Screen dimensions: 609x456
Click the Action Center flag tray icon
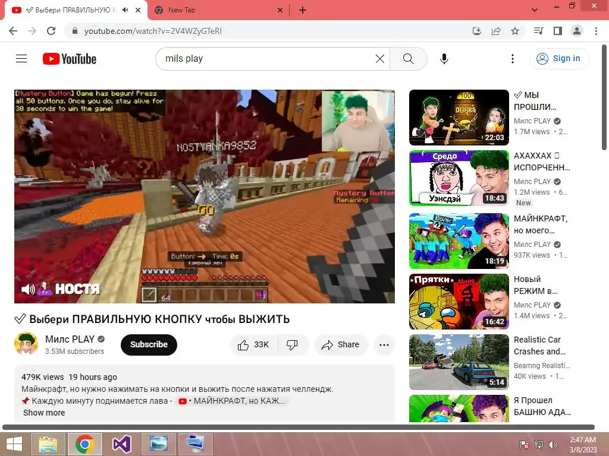[524, 445]
